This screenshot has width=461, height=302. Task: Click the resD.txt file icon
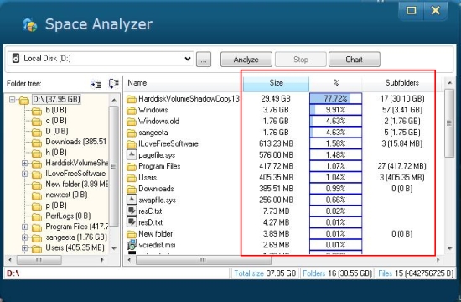[x=132, y=222]
